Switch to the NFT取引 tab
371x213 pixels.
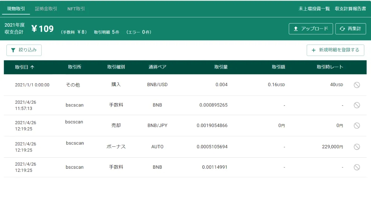[x=76, y=9]
